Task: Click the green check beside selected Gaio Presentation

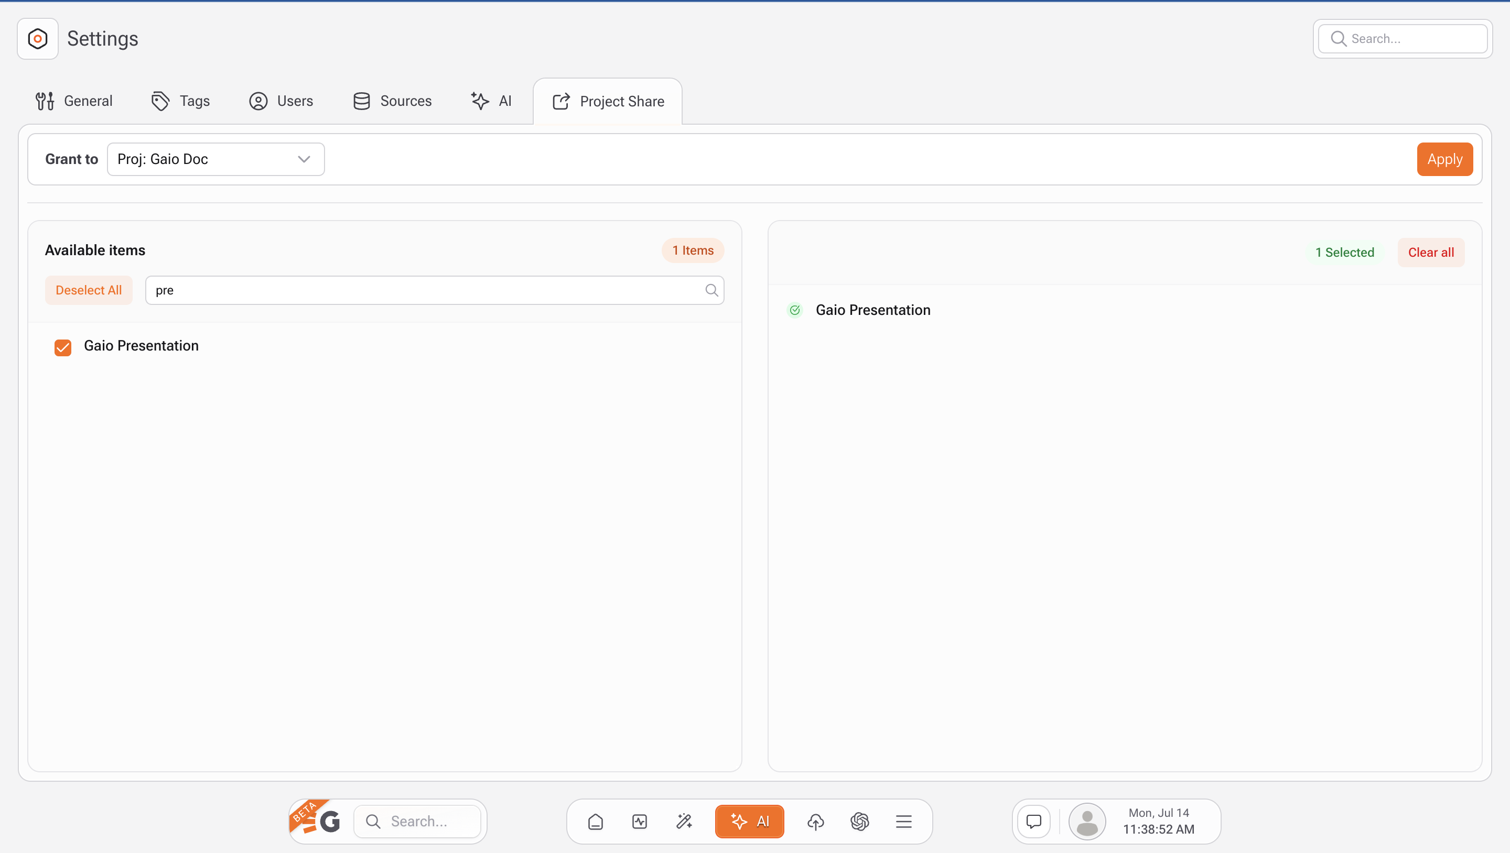Action: pos(794,310)
